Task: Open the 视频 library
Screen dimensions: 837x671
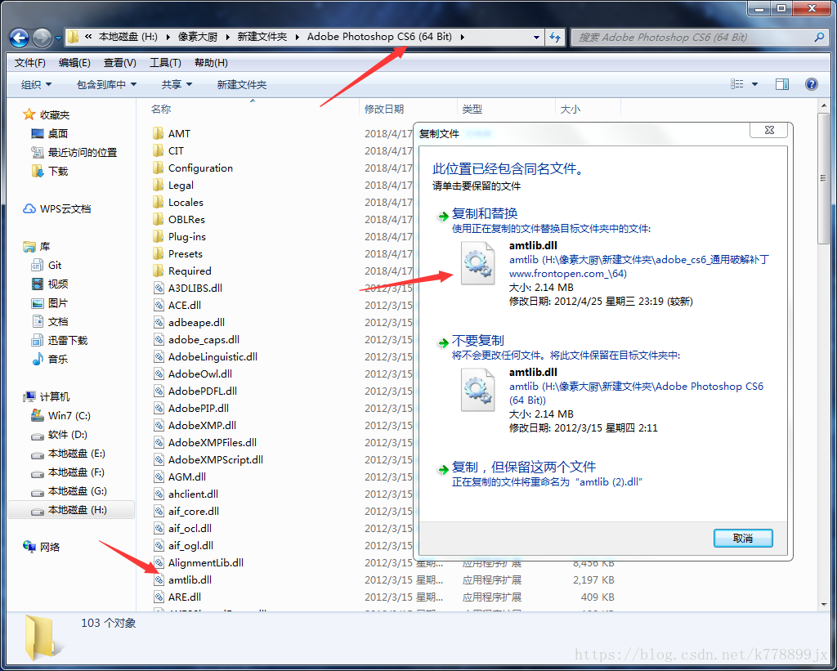Action: coord(50,284)
